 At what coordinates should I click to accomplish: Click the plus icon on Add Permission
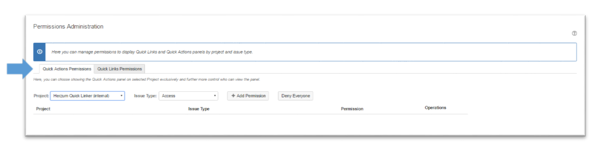coord(233,96)
